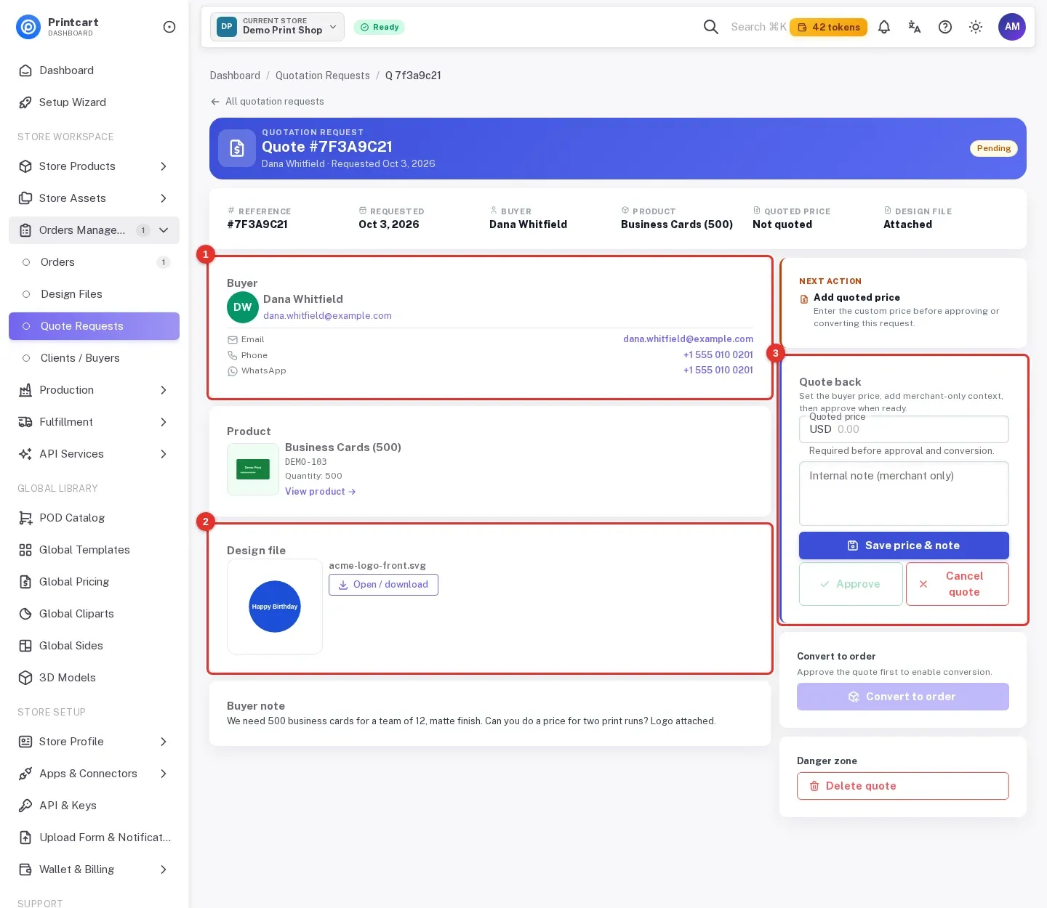Open the help question mark icon
Image resolution: width=1047 pixels, height=908 pixels.
[945, 27]
